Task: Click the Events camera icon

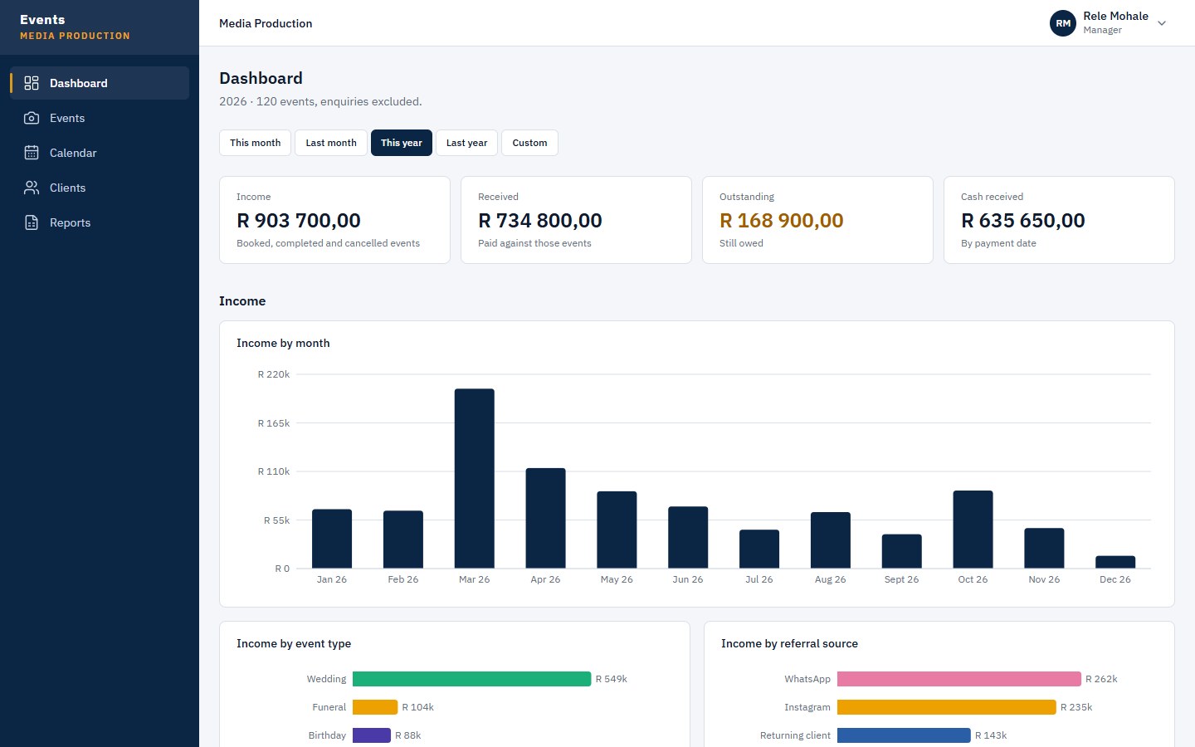Action: coord(32,118)
